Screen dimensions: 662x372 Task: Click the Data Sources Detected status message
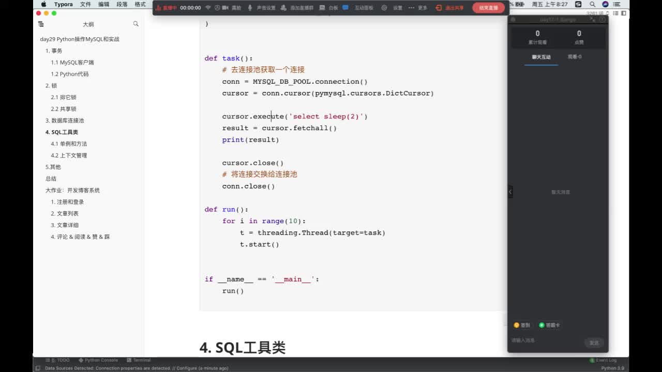[x=137, y=368]
